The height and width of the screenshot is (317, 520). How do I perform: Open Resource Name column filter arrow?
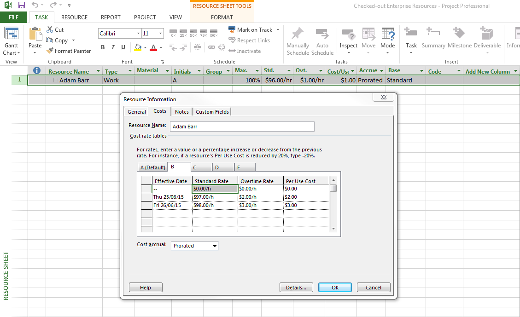point(98,71)
